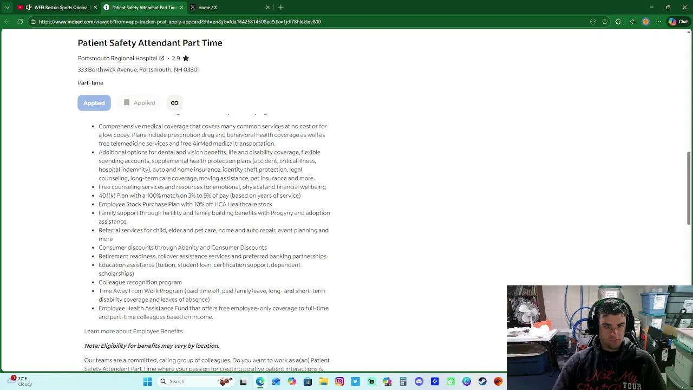Add page to favorites star

tap(605, 22)
